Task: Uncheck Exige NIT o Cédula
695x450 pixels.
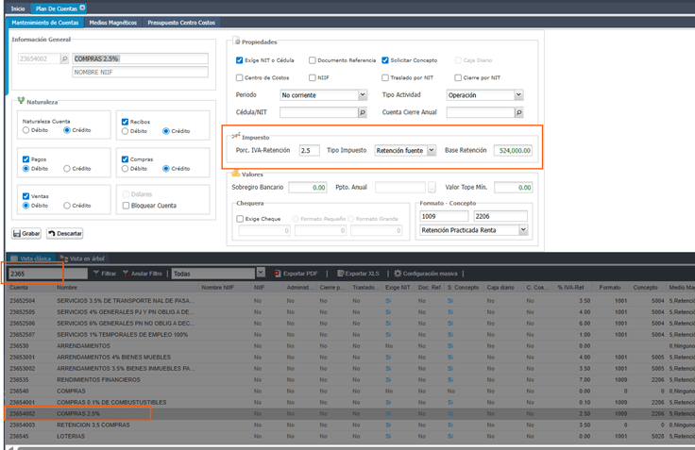Action: pos(239,60)
